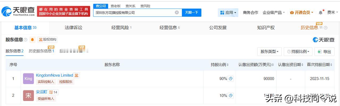Clear the search box with the X icon
This screenshot has width=340, height=106.
pyautogui.click(x=177, y=12)
